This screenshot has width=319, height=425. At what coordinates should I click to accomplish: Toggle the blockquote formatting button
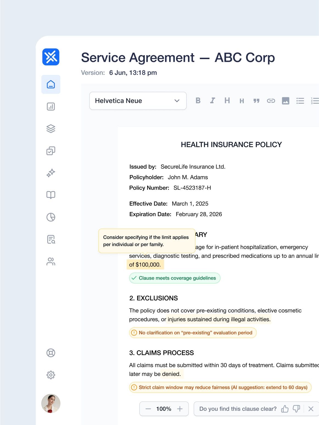pos(256,101)
